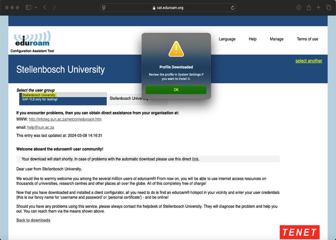Open the Safari downloads icon

click(x=299, y=8)
